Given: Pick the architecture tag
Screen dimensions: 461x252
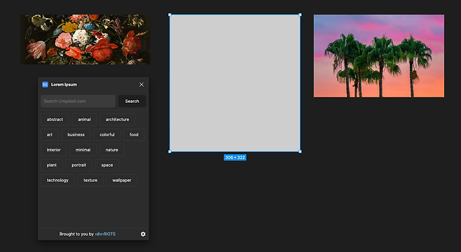Looking at the screenshot, I should point(117,120).
